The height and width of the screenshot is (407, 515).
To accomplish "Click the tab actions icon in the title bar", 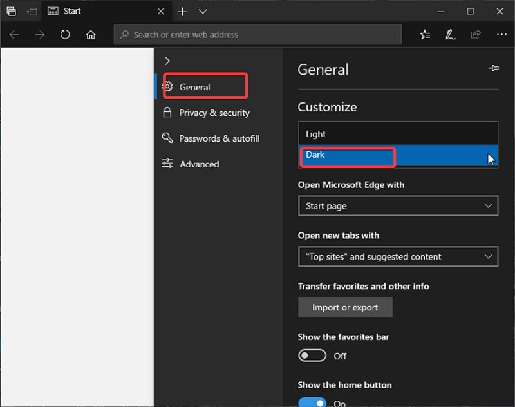I will (x=11, y=11).
